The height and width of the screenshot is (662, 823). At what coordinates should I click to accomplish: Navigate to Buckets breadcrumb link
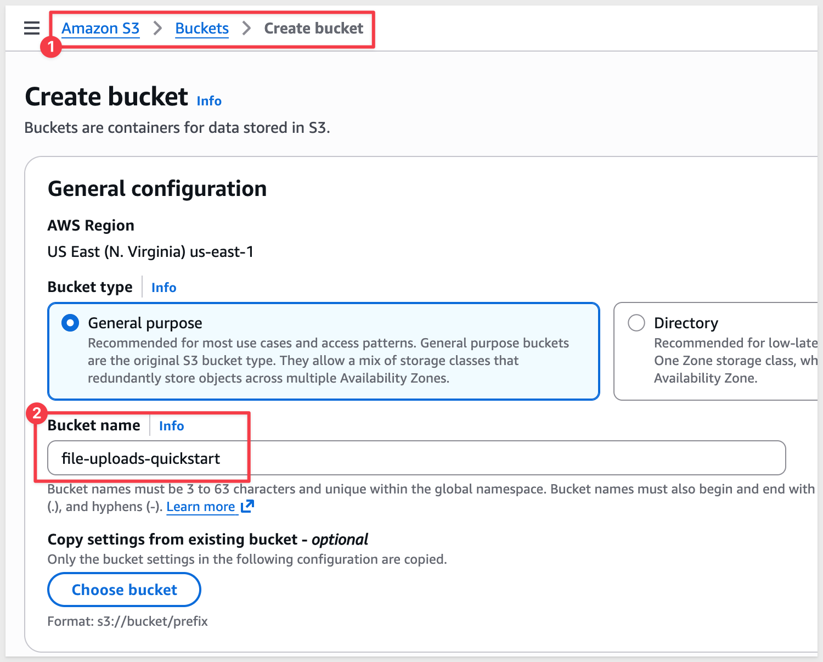[x=202, y=28]
